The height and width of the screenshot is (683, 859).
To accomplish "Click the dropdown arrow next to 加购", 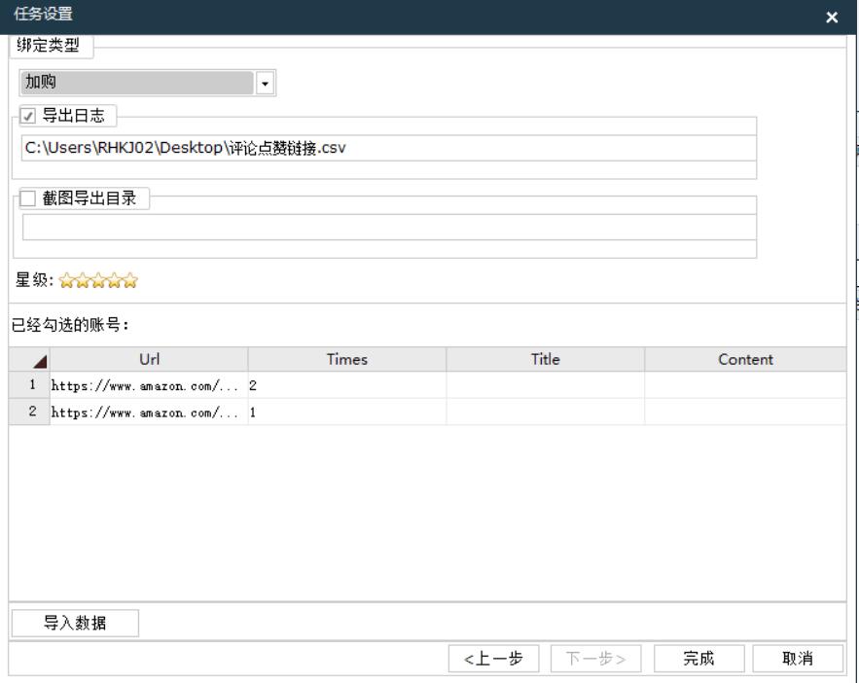I will point(266,84).
